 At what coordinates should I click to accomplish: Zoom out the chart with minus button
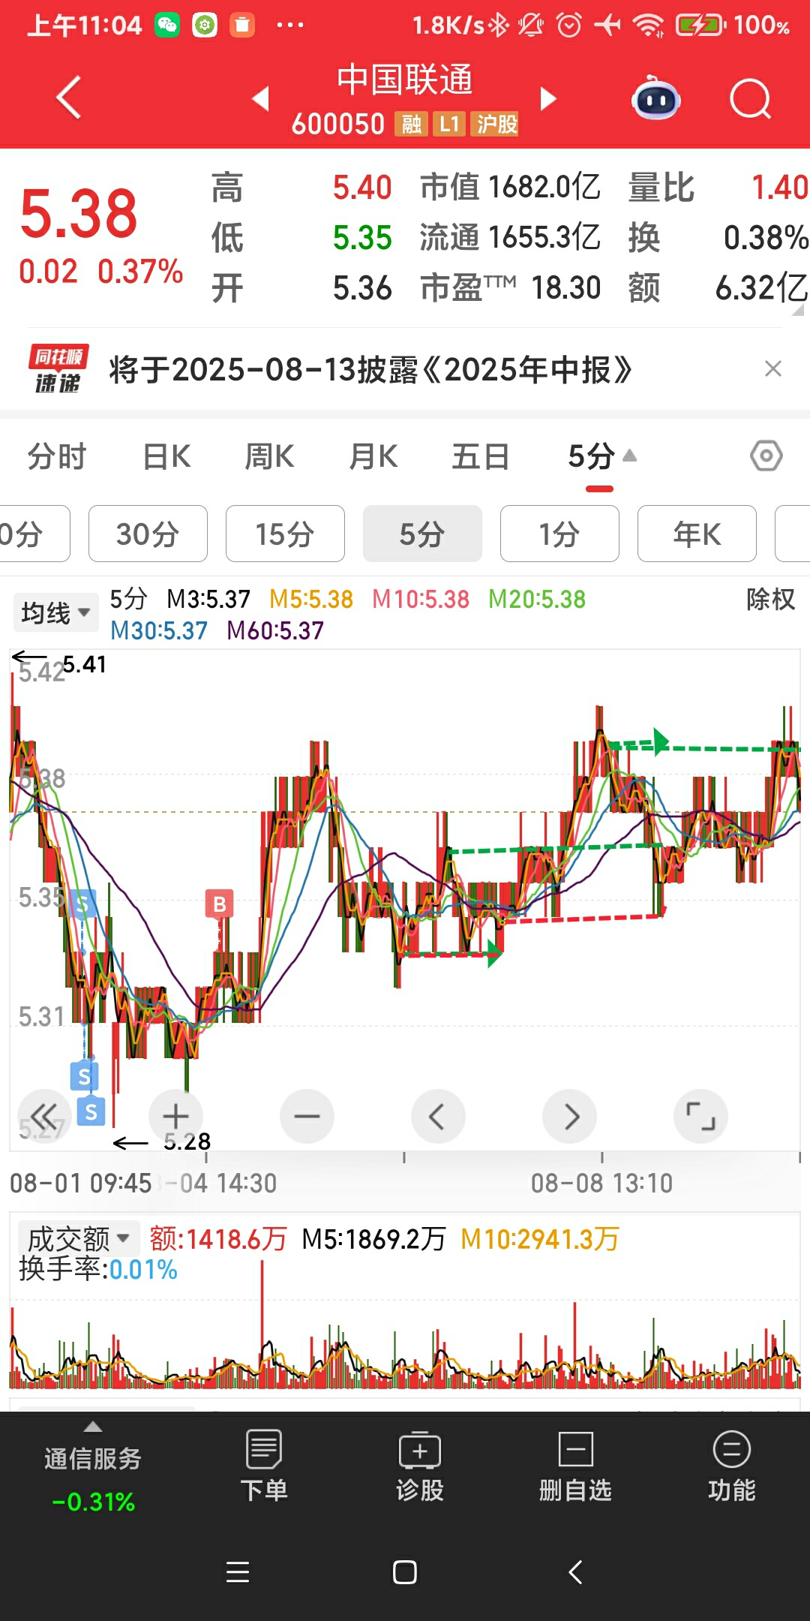coord(307,1116)
